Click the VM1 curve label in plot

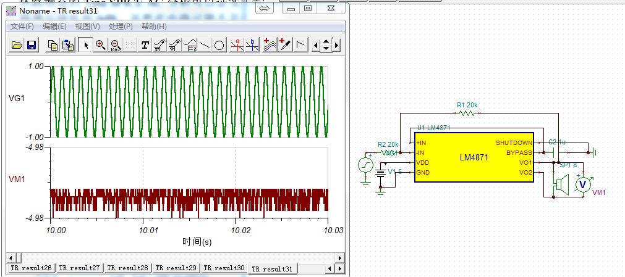[x=17, y=179]
